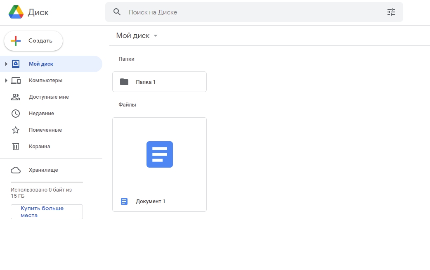This screenshot has height=270, width=430.
Task: Open the Мой диск header dropdown arrow
Action: click(x=156, y=36)
